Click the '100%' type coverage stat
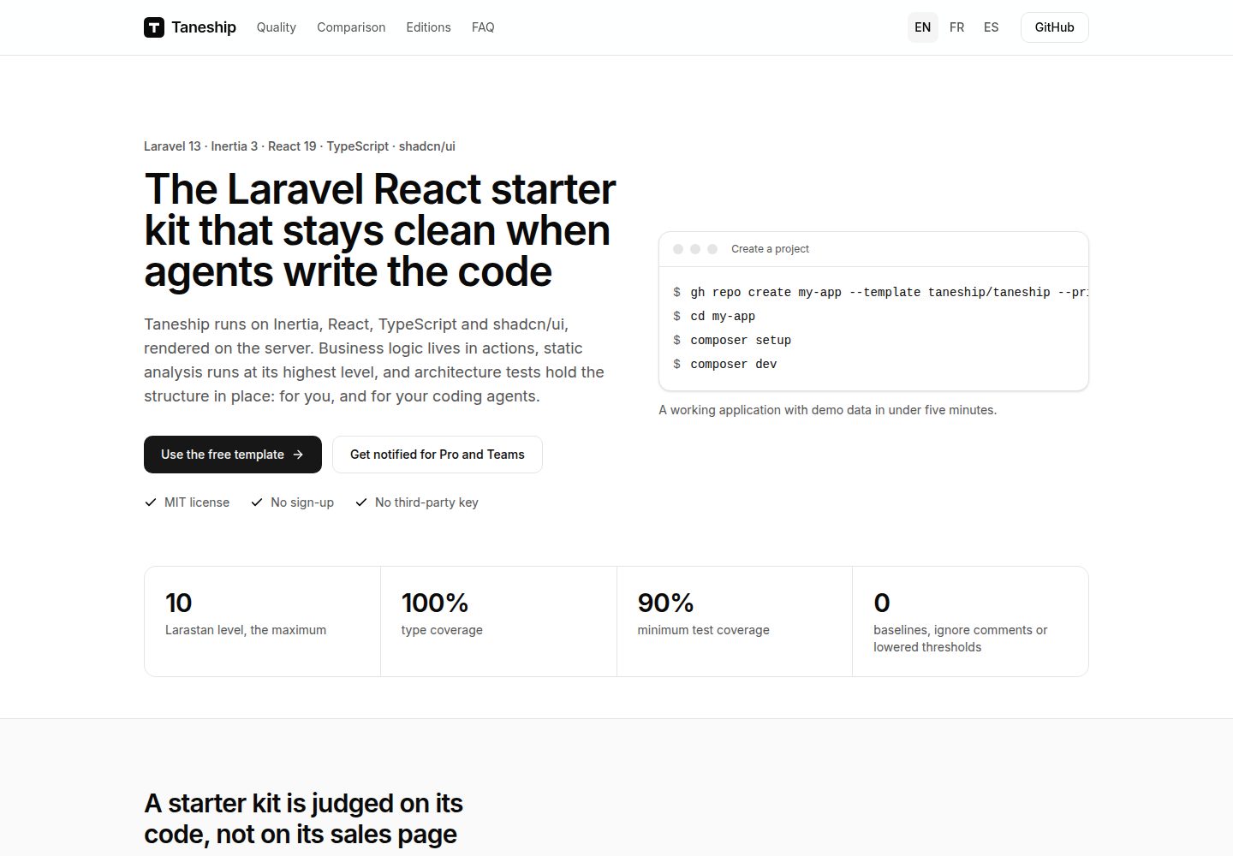Image resolution: width=1233 pixels, height=856 pixels. [498, 621]
